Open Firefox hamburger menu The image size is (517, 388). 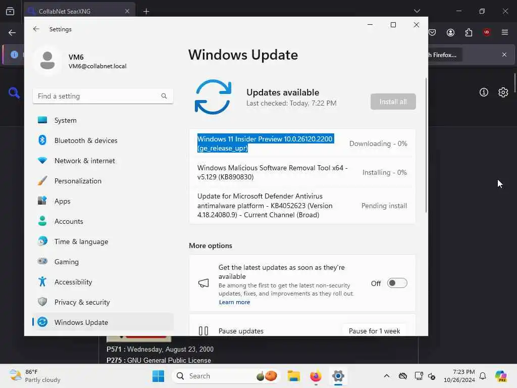505,32
